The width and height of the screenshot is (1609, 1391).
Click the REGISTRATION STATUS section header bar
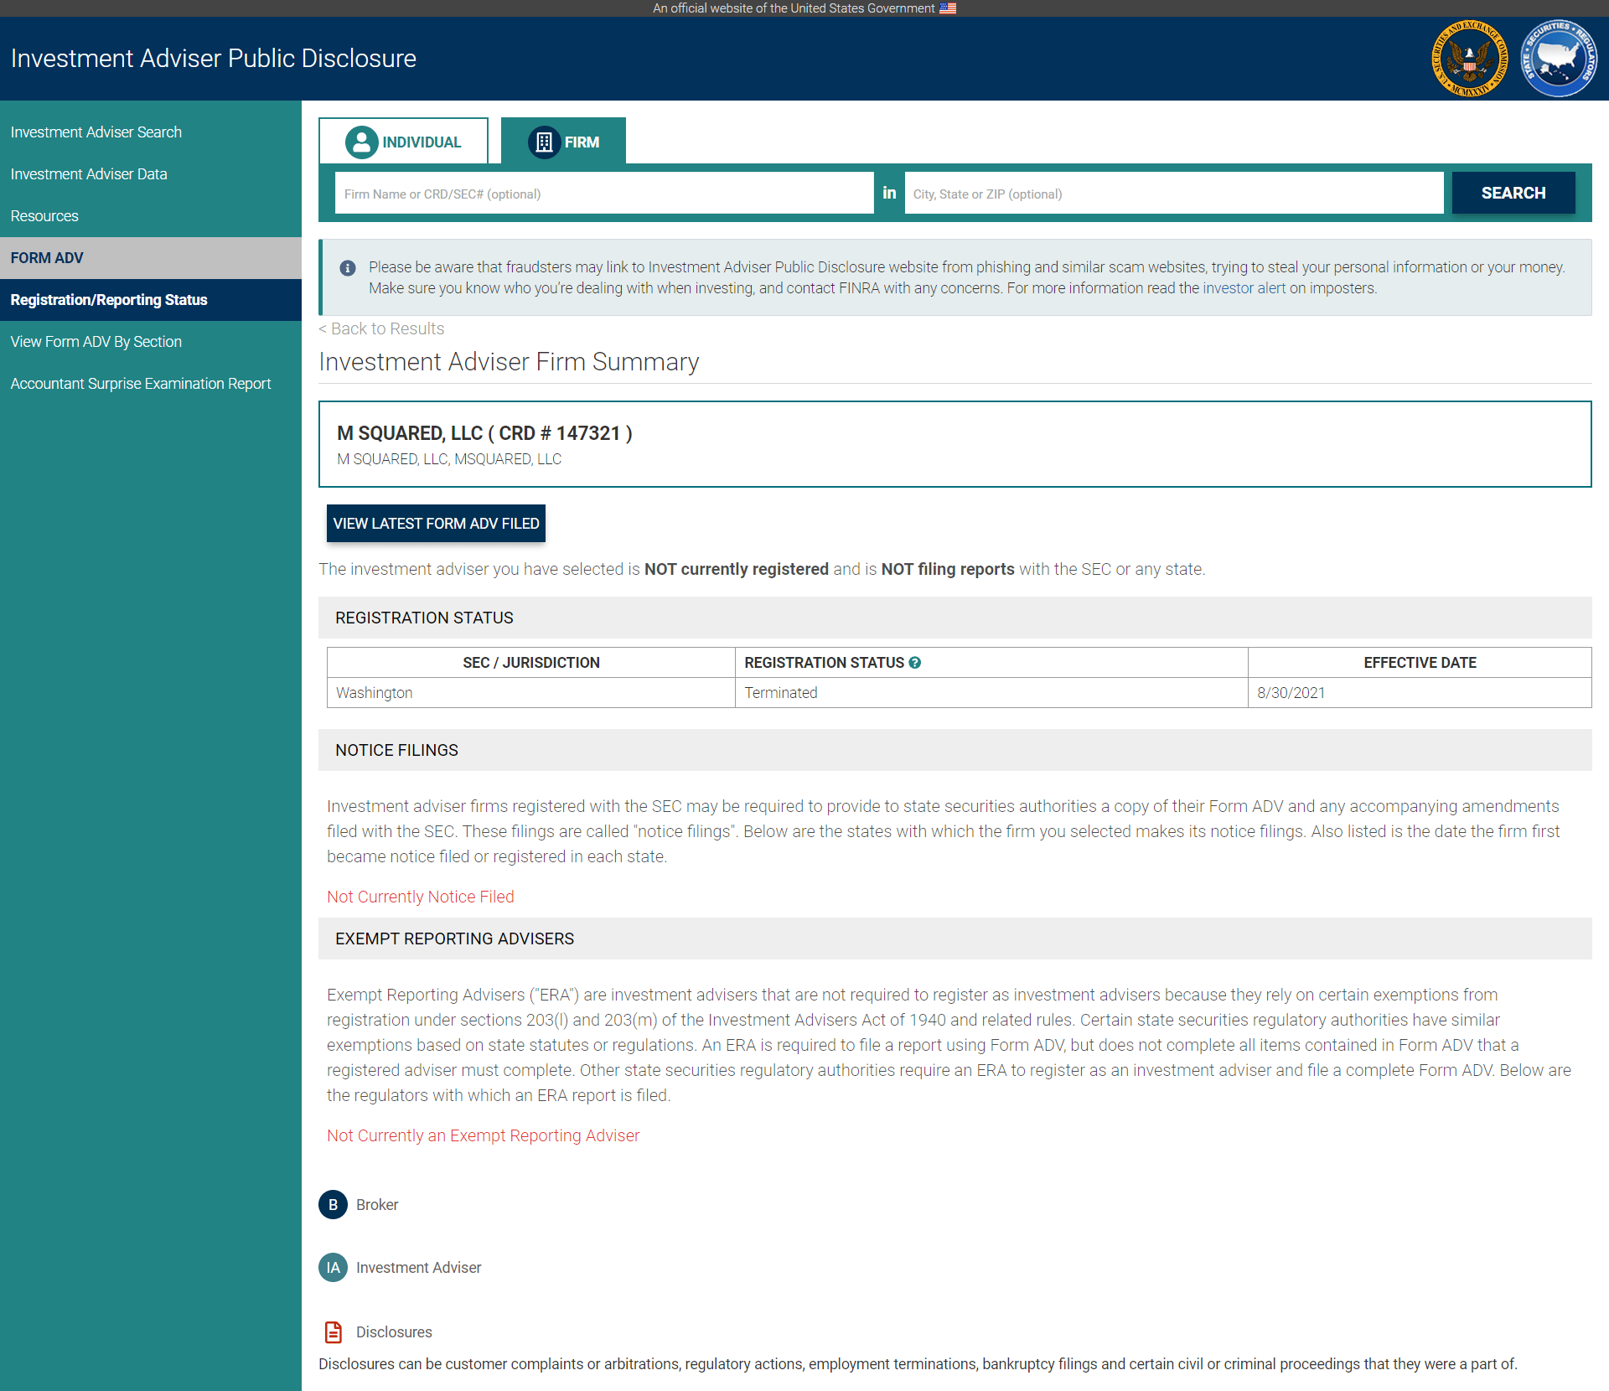point(955,618)
